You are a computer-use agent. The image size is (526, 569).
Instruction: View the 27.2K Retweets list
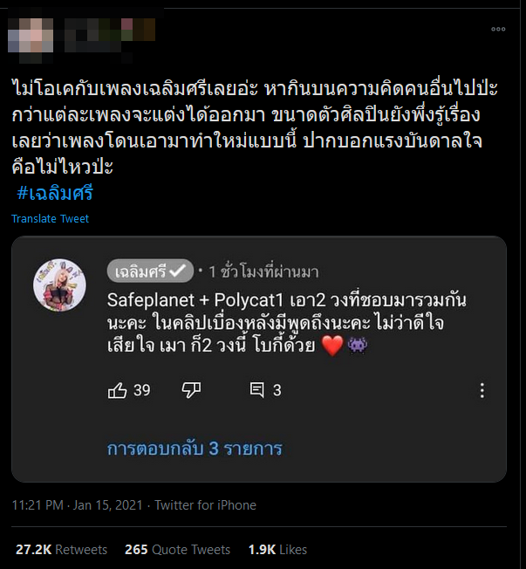coord(61,550)
